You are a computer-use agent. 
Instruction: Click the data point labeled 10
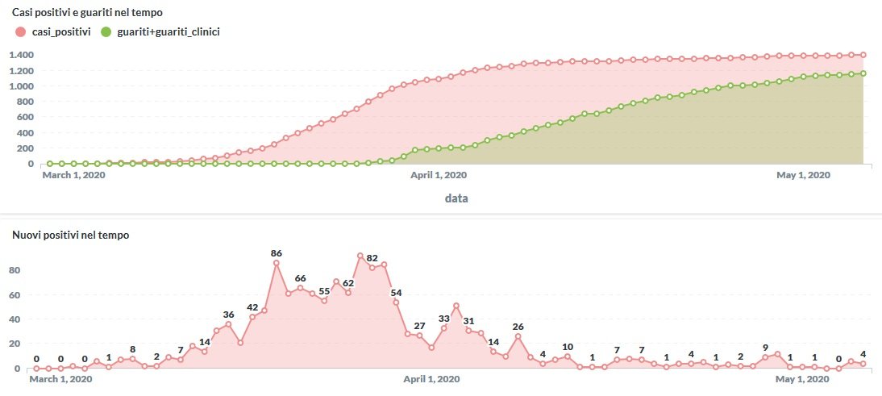pyautogui.click(x=568, y=356)
